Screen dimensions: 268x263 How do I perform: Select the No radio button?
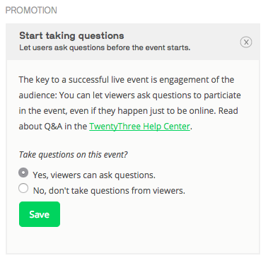tap(23, 188)
